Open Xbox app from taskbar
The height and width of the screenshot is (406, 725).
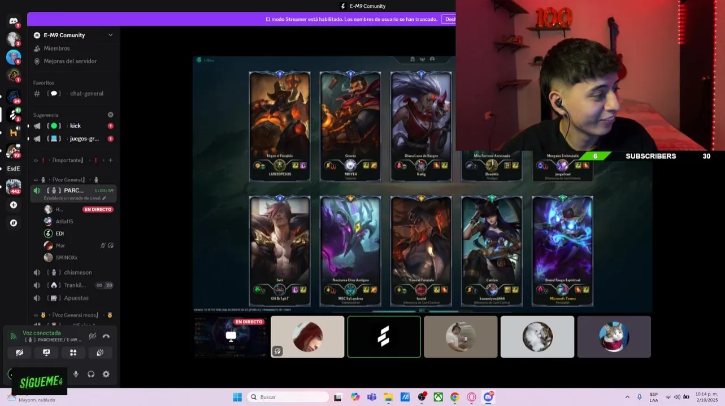(438, 397)
